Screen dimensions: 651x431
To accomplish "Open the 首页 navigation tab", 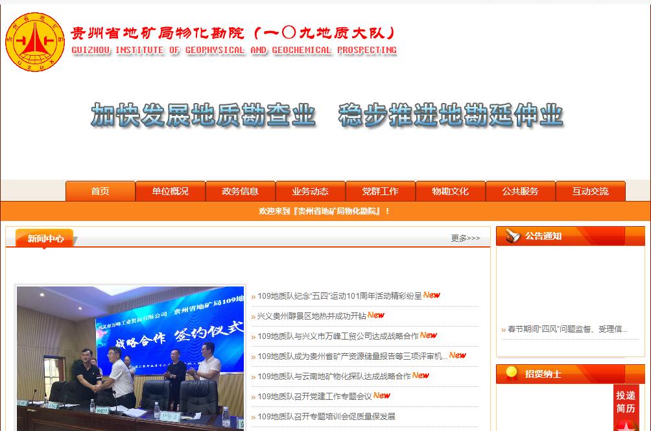I will click(101, 191).
